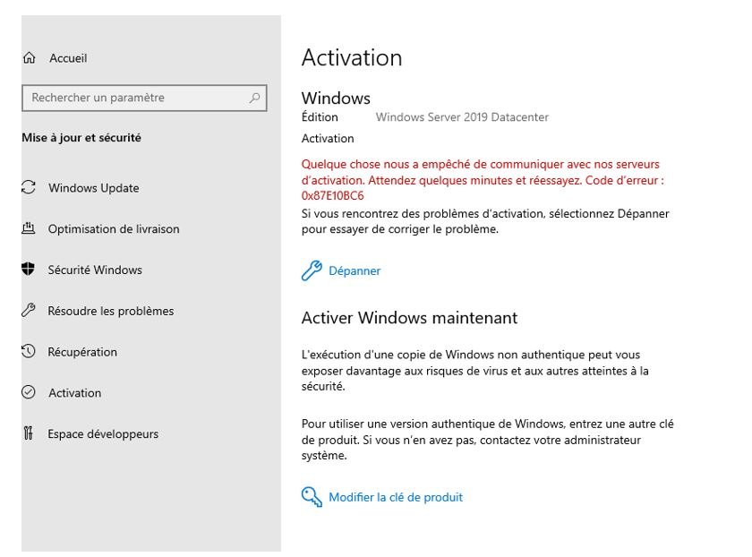Viewport: 752px width, 557px height.
Task: Click the Activation checkmark circle icon
Action: pos(29,392)
